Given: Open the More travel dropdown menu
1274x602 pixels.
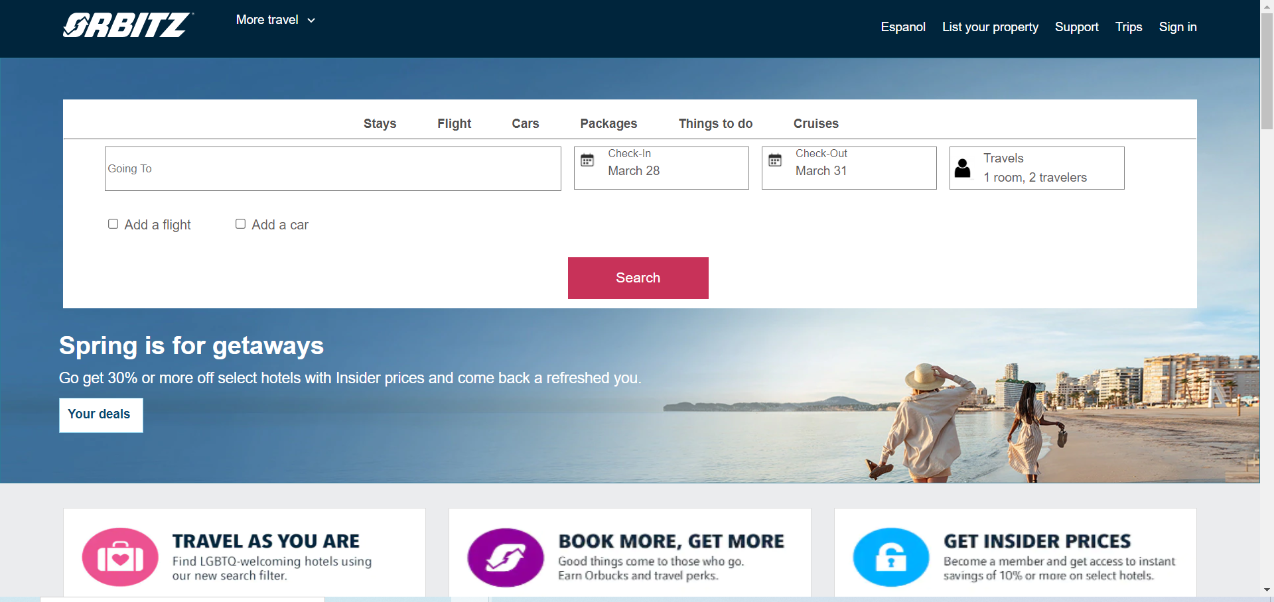Looking at the screenshot, I should point(275,20).
